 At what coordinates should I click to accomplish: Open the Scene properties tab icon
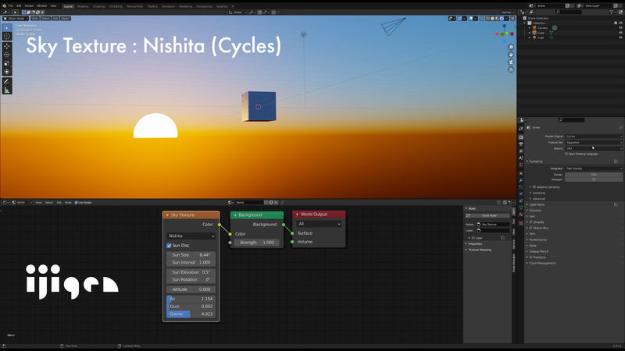(x=521, y=158)
